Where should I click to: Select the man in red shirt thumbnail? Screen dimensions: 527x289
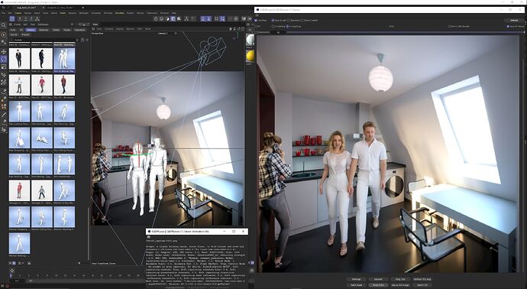coord(42,85)
